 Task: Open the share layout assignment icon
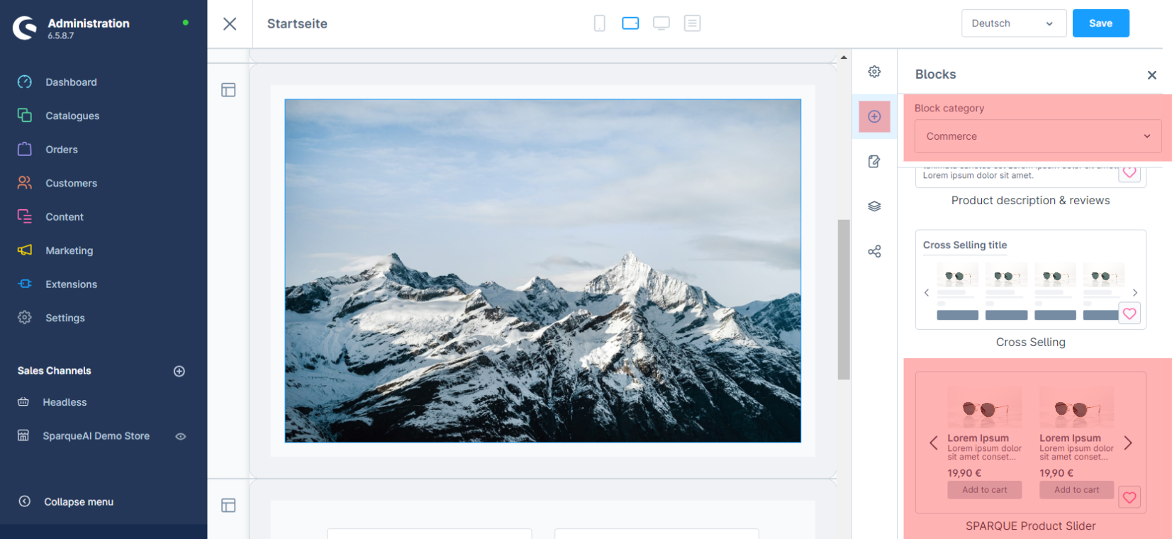(x=874, y=252)
